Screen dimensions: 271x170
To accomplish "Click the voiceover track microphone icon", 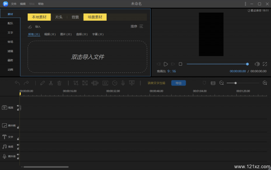I will point(5,156).
